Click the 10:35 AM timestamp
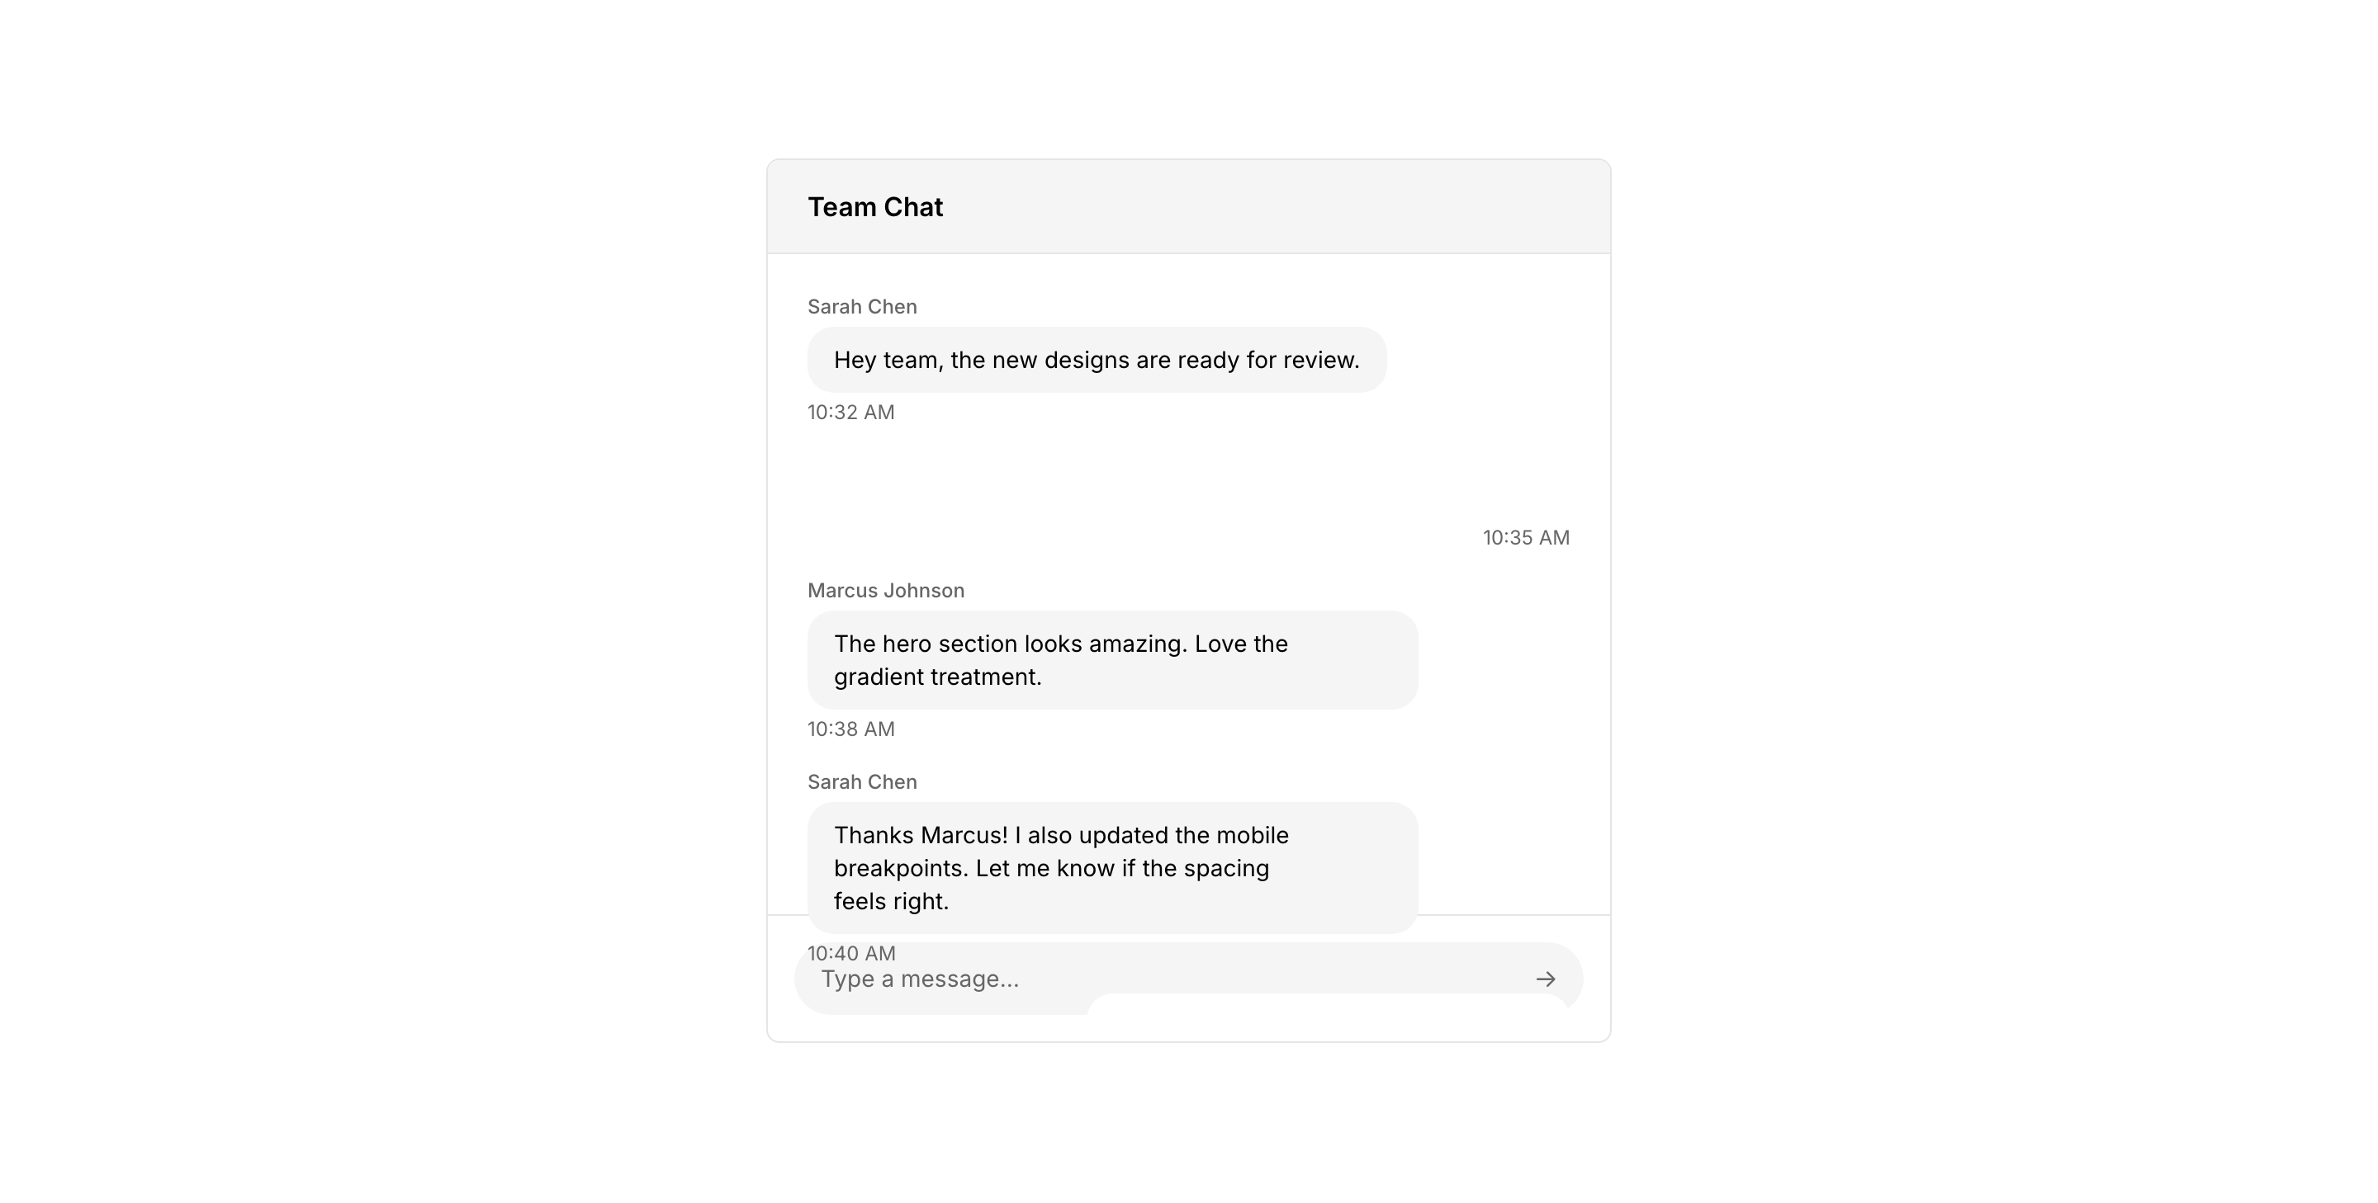The image size is (2378, 1203). 1526,538
